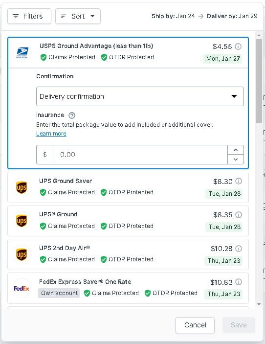
Task: Open the Filters panel
Action: pyautogui.click(x=29, y=16)
